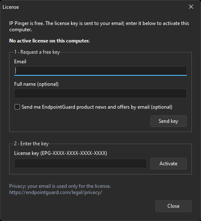Click the "No active license on this computer." text
This screenshot has height=221, width=201.
pyautogui.click(x=49, y=41)
